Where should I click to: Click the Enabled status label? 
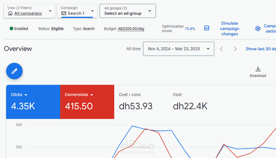(21, 29)
